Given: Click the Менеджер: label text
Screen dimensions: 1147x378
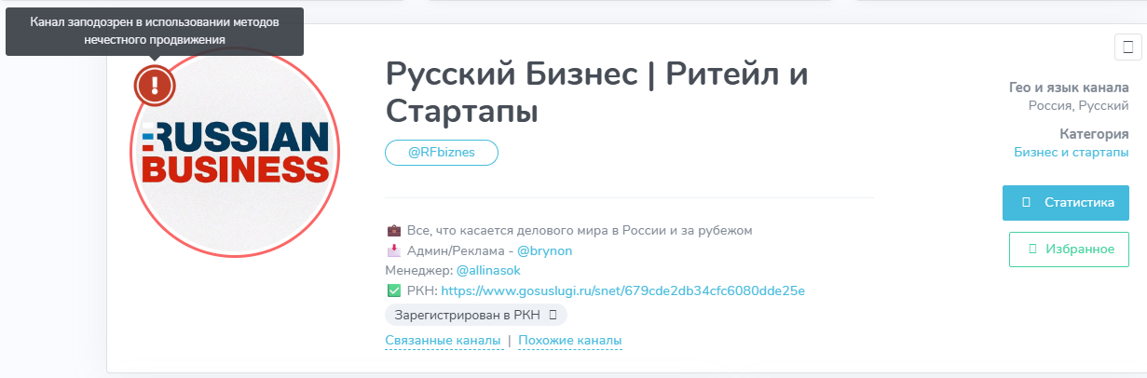Looking at the screenshot, I should (418, 271).
